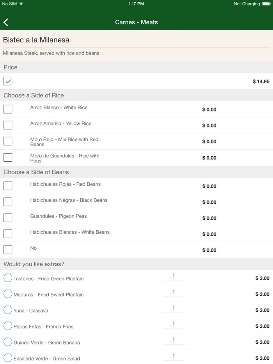Enable the Yuca cassava extra
The image size is (273, 364).
point(8,310)
